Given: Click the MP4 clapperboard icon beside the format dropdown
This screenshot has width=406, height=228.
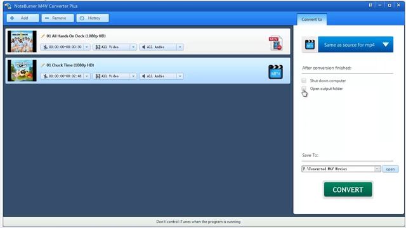Looking at the screenshot, I should (x=310, y=45).
